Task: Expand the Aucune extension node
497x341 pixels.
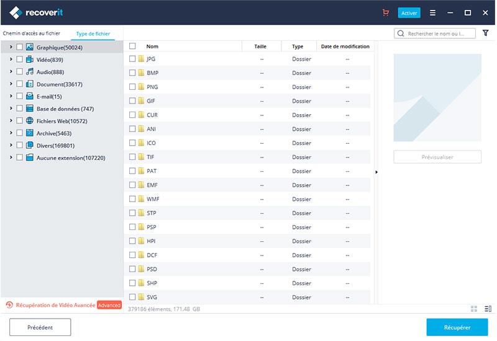Action: click(11, 157)
